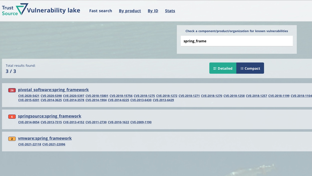Open CVE-2018-1272 details

(x=167, y=96)
